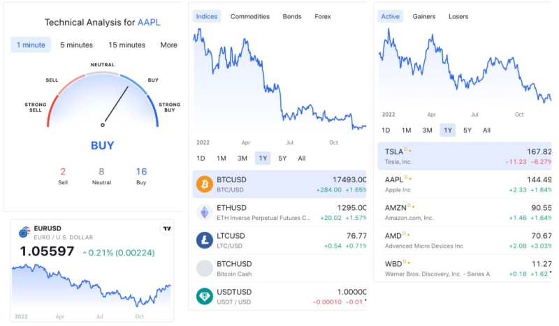This screenshot has height=326, width=559.
Task: Click the TSLA stock line chart
Action: (x=465, y=68)
